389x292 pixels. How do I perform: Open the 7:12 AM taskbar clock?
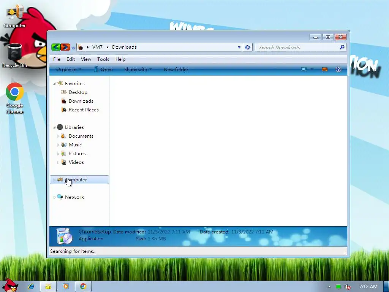tap(368, 287)
